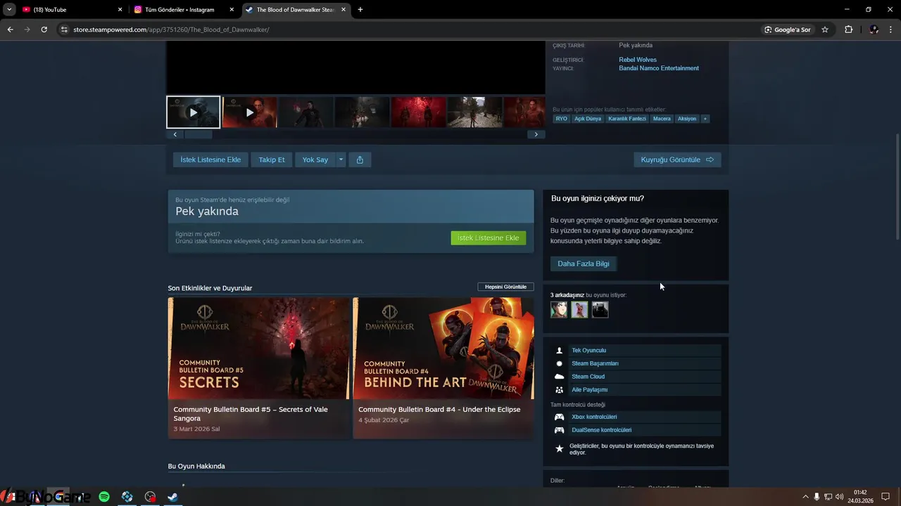The width and height of the screenshot is (901, 506).
Task: Open second friend's avatar
Action: [579, 309]
